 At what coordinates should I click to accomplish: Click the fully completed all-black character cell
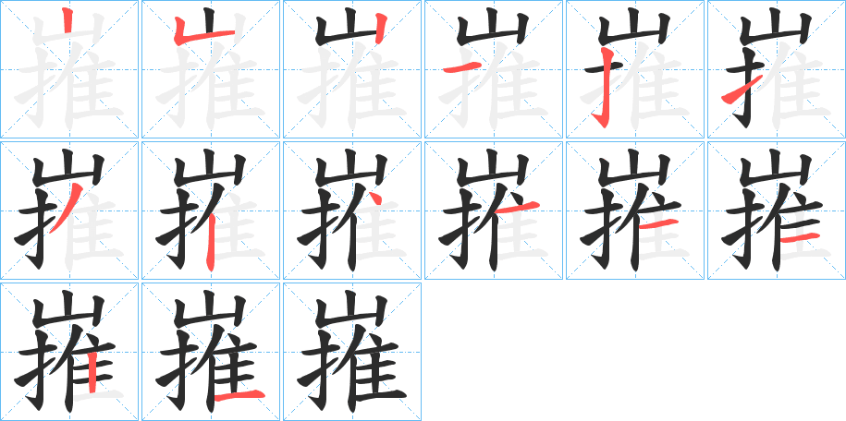(x=351, y=352)
